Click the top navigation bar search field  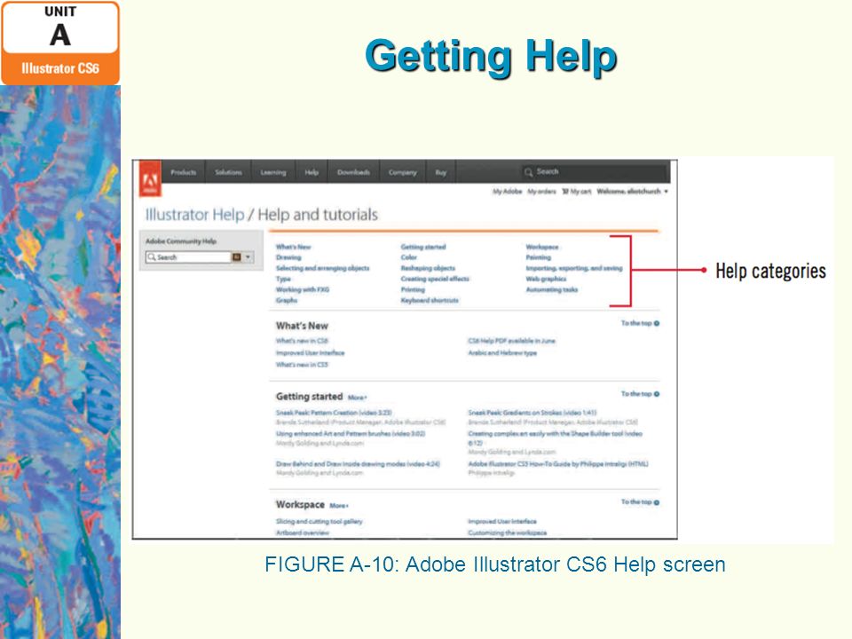[594, 171]
